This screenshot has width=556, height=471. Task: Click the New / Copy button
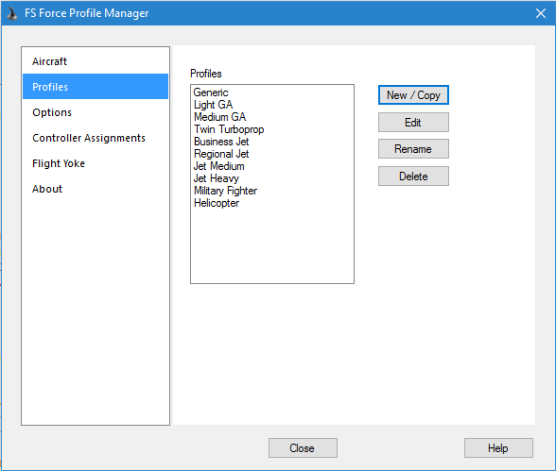[x=413, y=94]
